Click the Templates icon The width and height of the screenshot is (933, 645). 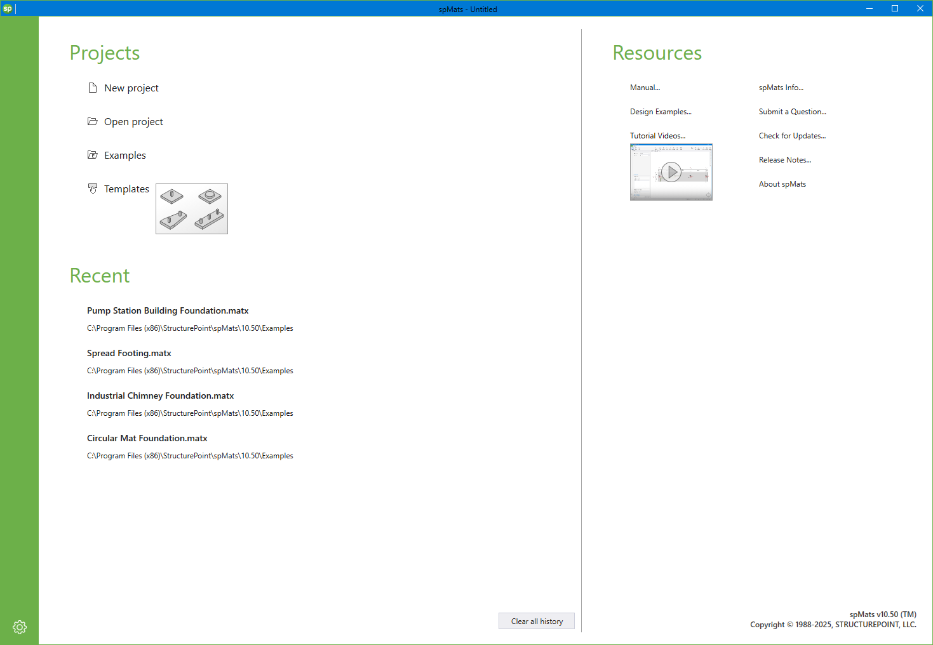pos(93,188)
